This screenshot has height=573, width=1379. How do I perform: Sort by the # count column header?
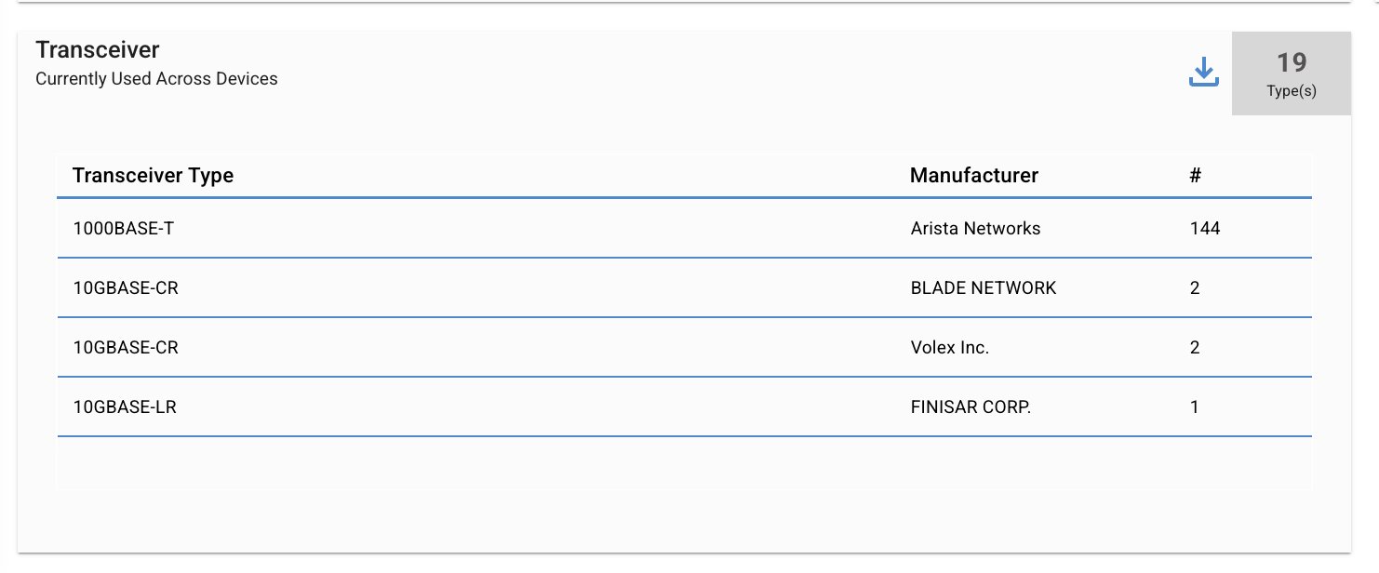point(1196,176)
